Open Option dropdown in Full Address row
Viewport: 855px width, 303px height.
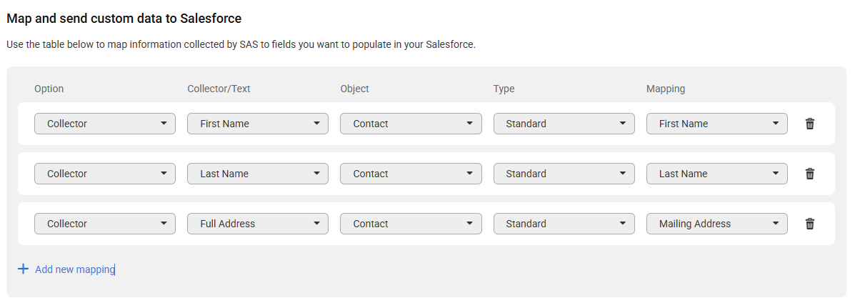(x=105, y=224)
